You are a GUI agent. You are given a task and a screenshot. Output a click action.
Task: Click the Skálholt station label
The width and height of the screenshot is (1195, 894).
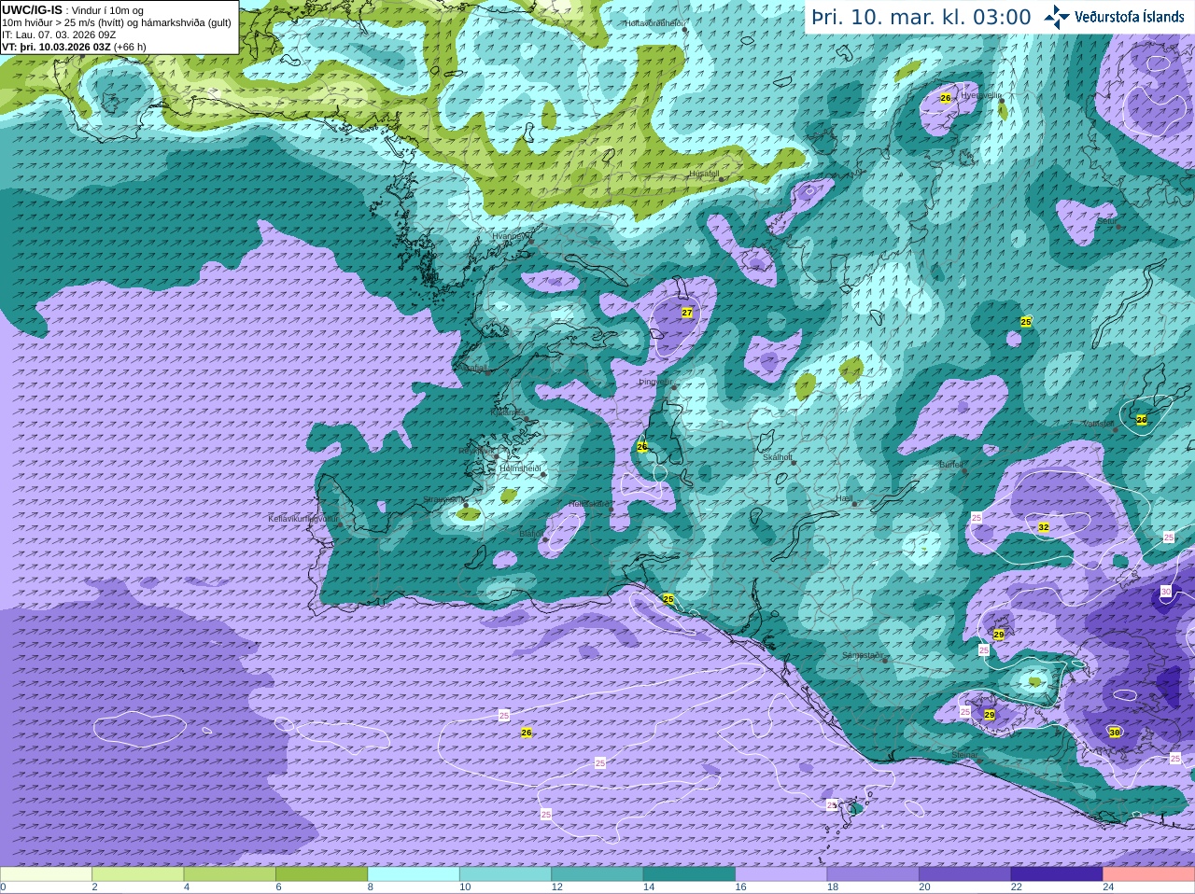(x=778, y=457)
